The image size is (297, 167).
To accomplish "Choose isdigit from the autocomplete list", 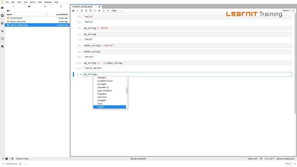I will tap(110, 77).
